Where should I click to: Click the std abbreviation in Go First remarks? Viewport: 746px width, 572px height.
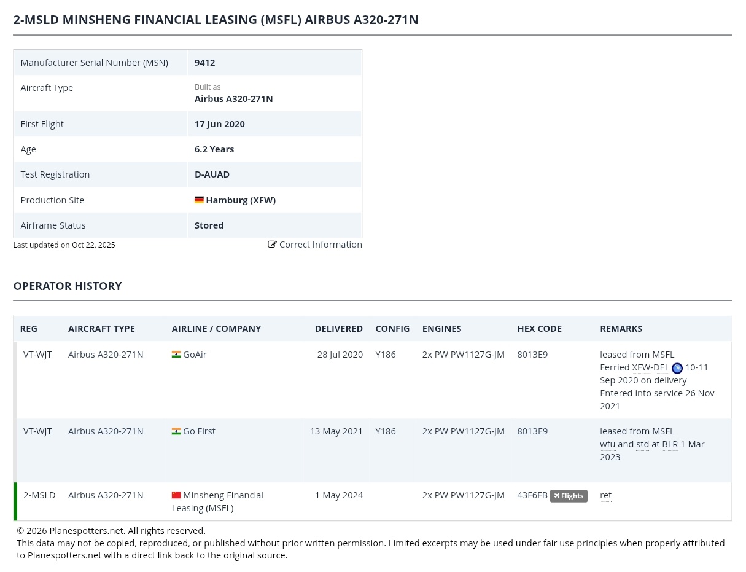tap(642, 444)
